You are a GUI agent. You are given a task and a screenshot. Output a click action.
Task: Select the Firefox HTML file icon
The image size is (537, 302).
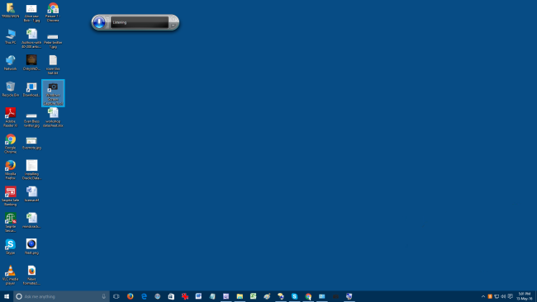(x=32, y=275)
